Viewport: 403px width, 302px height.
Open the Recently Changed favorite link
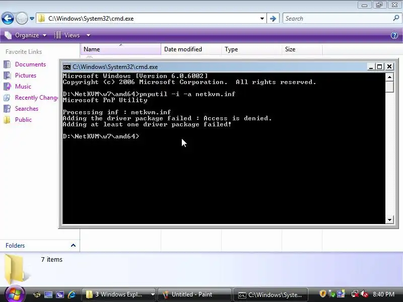(x=36, y=98)
